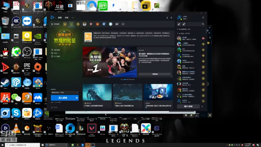Select the fourth carousel indicator
Viewport: 261px width, 147px height.
coord(133,79)
